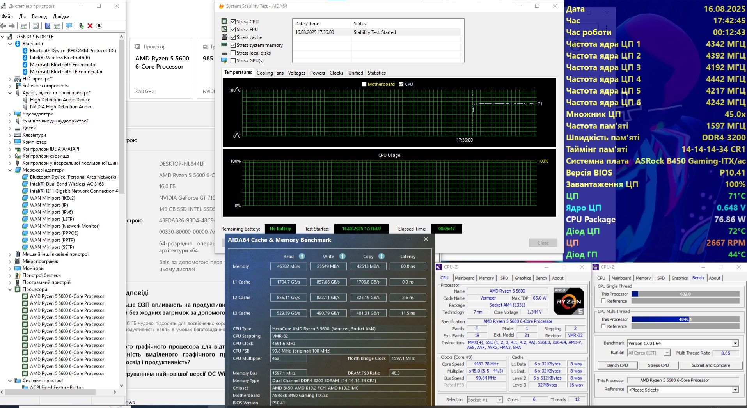Click Submit and Compare button
Image resolution: width=747 pixels, height=408 pixels.
click(x=711, y=365)
